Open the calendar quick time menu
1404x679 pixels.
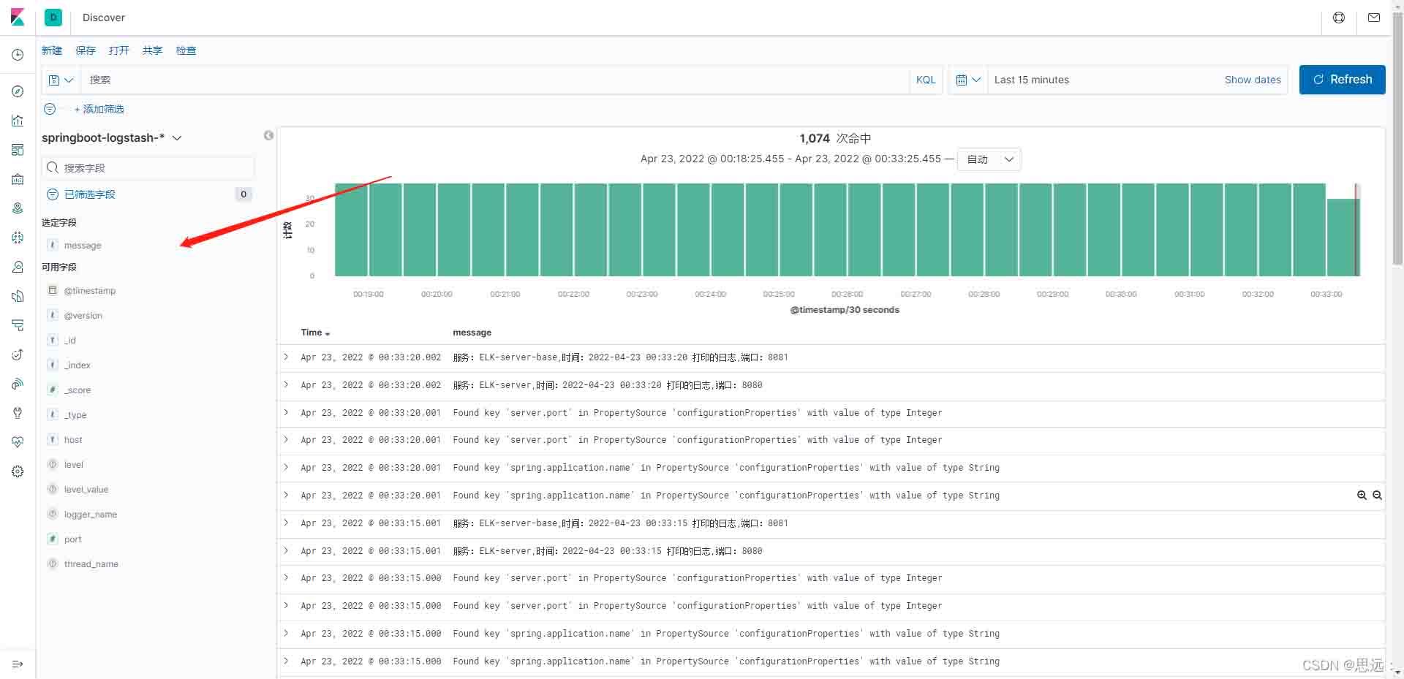[x=967, y=80]
